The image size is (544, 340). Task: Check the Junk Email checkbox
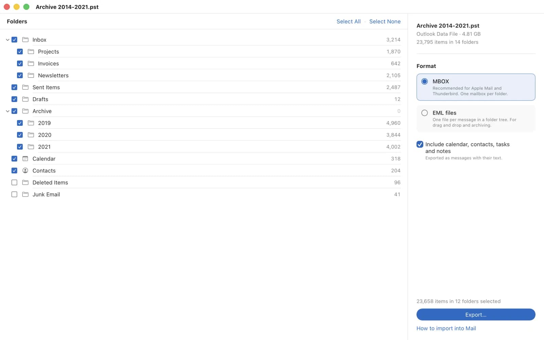14,194
